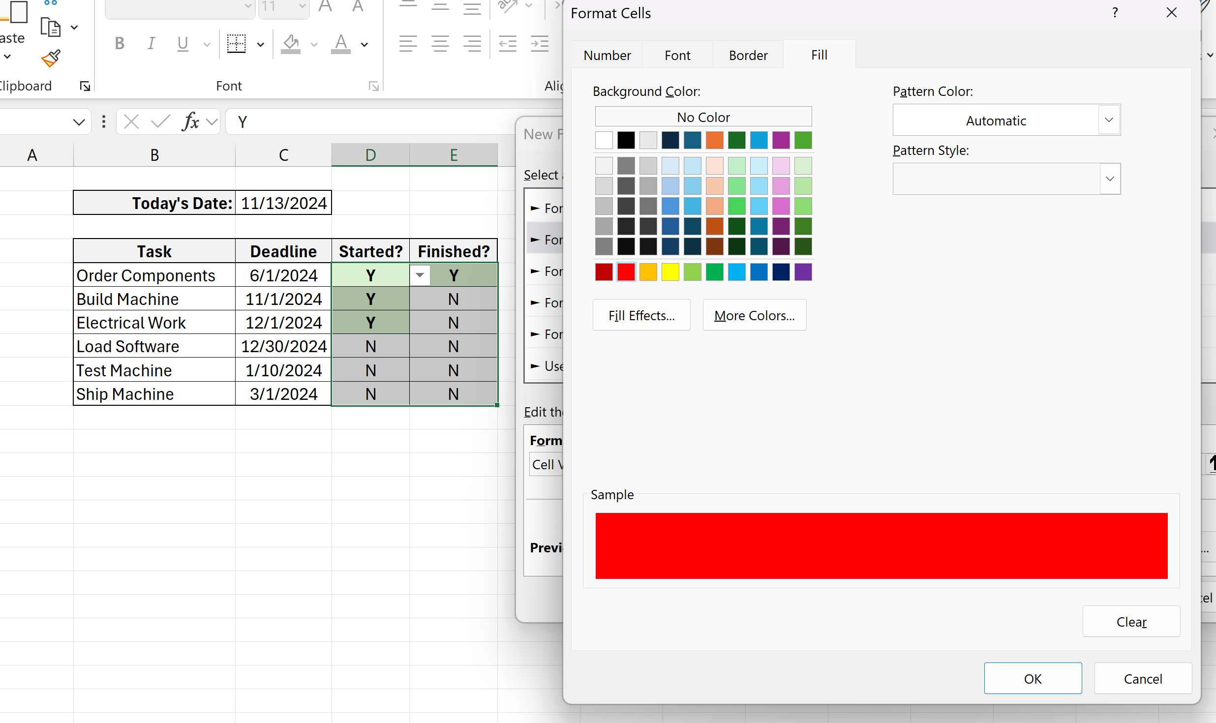Screen dimensions: 1216x723
Task: Apply italic formatting from the ribbon
Action: point(151,43)
